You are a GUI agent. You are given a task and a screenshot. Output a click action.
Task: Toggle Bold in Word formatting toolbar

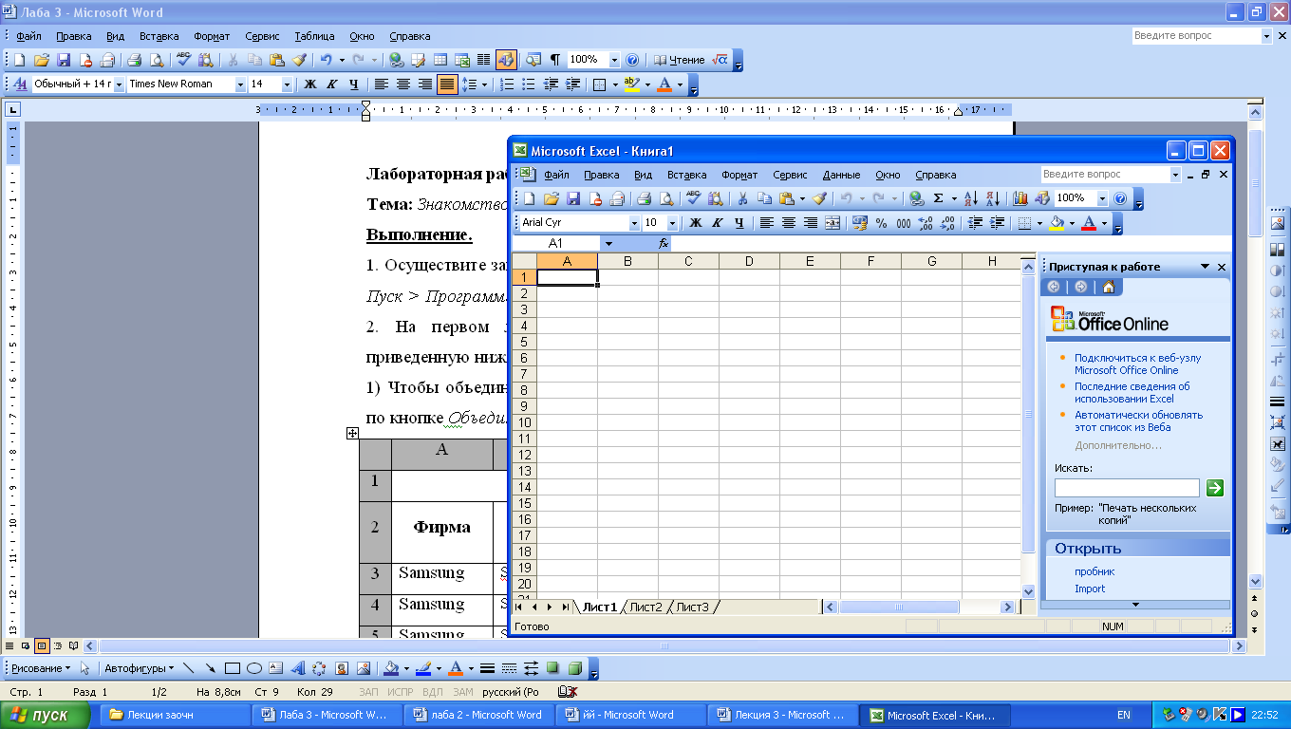[x=310, y=84]
